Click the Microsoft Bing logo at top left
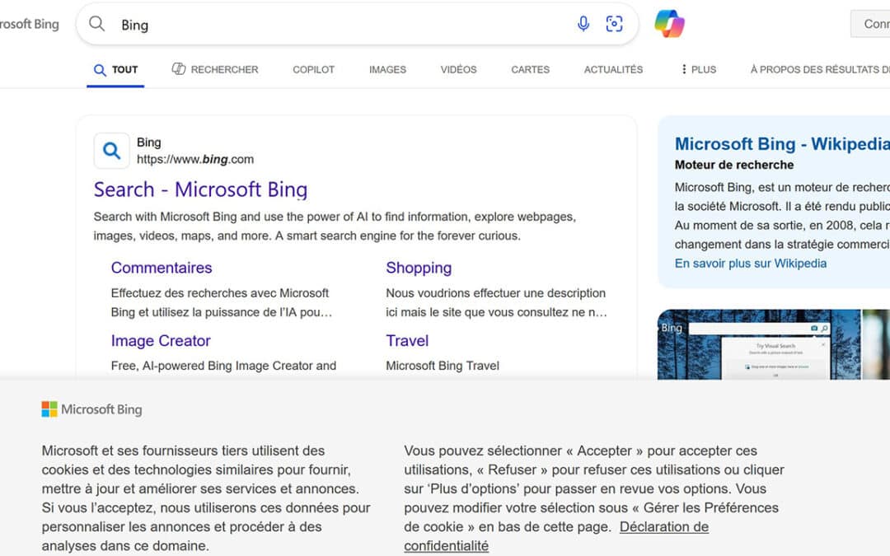890x556 pixels. tap(29, 24)
